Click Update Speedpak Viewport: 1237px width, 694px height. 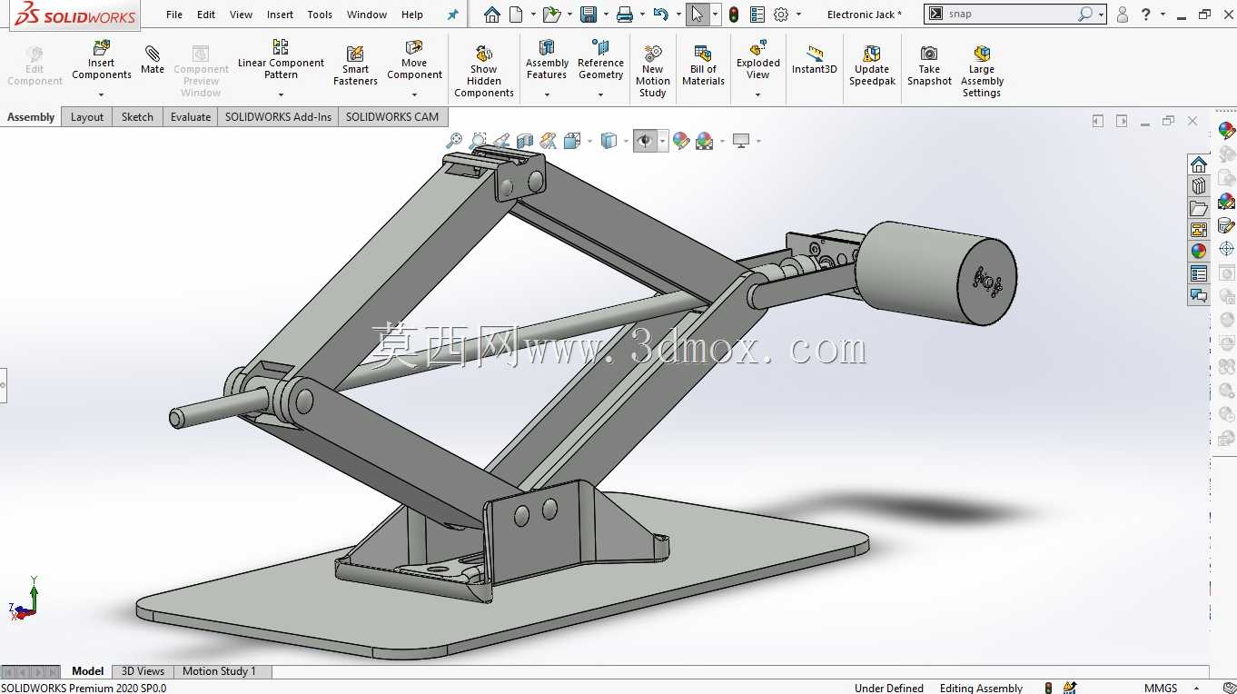[872, 65]
